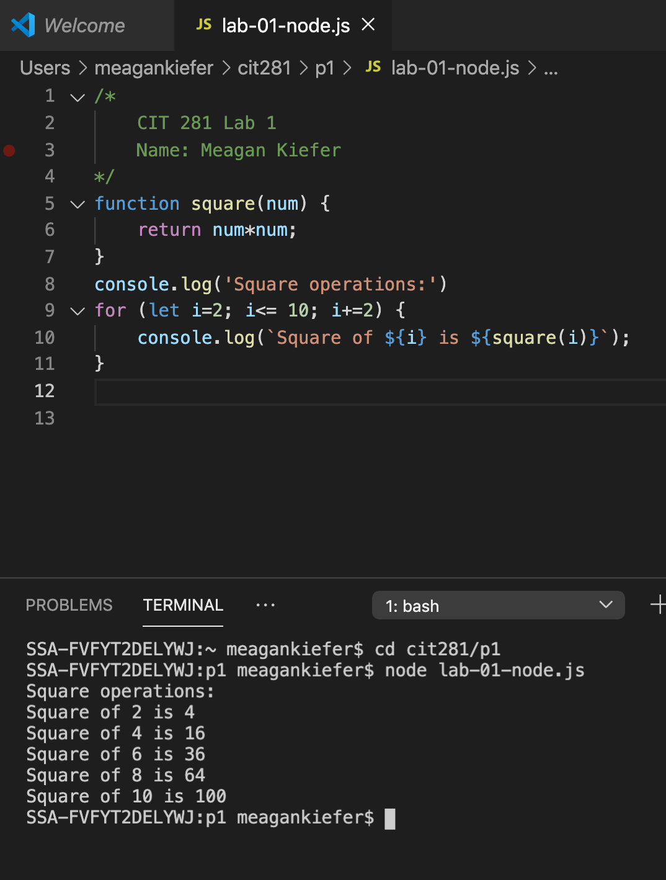Click 'Square of 8 is 64' output line
This screenshot has width=666, height=880.
[x=116, y=775]
